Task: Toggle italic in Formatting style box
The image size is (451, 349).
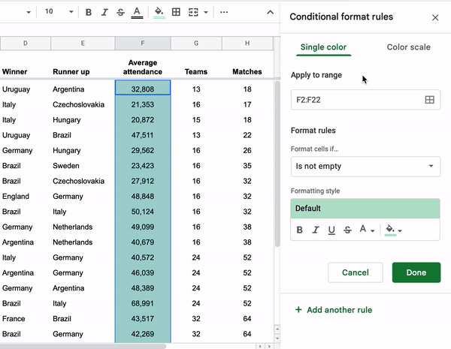Action: click(x=316, y=230)
